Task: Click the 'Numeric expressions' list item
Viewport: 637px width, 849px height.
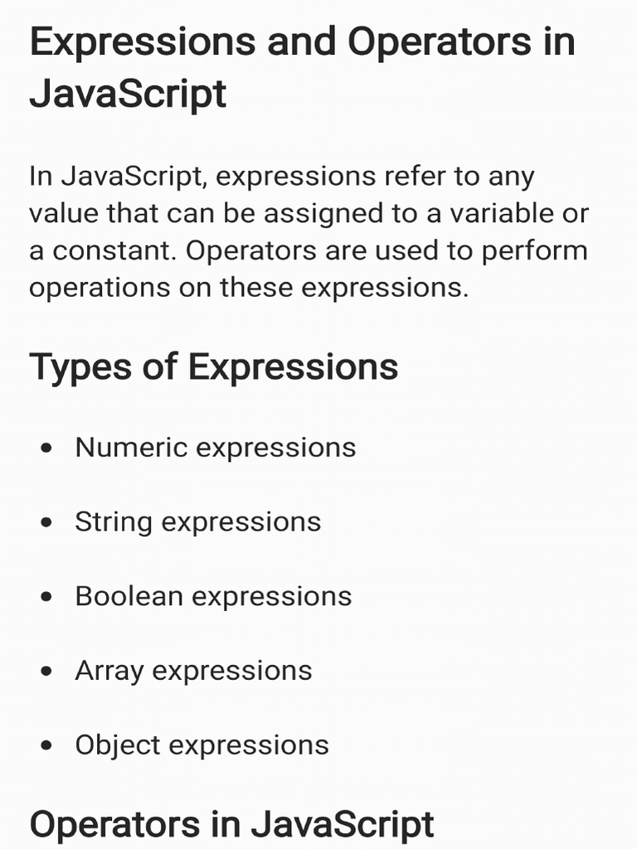Action: [x=216, y=448]
